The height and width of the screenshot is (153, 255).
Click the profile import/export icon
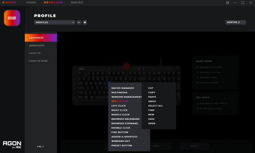tap(85, 22)
